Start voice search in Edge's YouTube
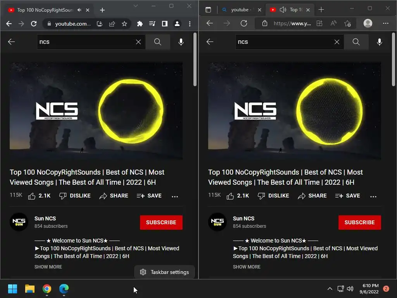The image size is (397, 298). [x=380, y=42]
